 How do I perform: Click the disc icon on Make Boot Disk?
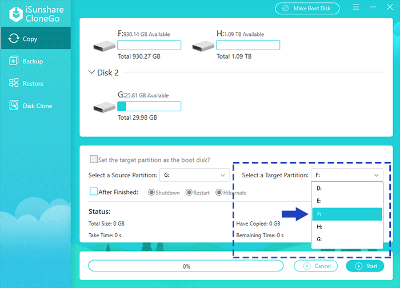pos(286,9)
